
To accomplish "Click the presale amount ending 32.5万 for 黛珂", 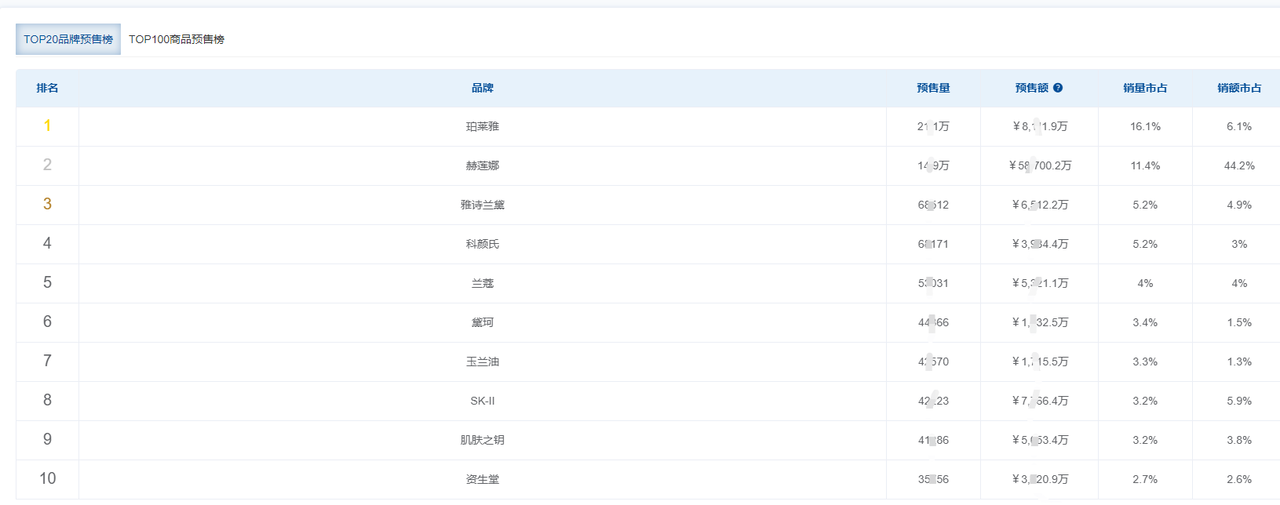I will click(1040, 322).
